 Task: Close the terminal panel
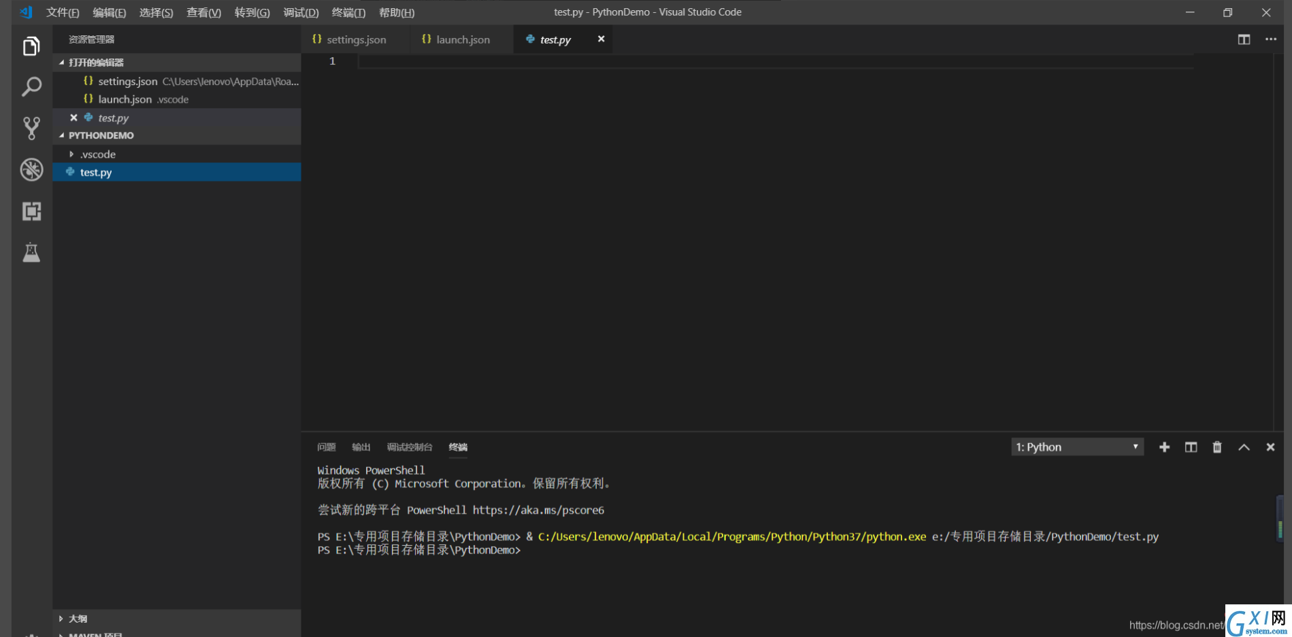point(1270,447)
